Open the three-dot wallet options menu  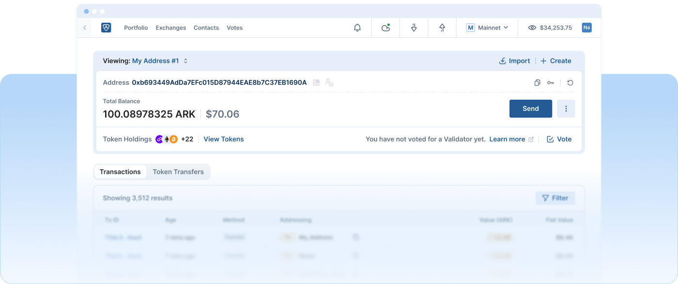(566, 109)
